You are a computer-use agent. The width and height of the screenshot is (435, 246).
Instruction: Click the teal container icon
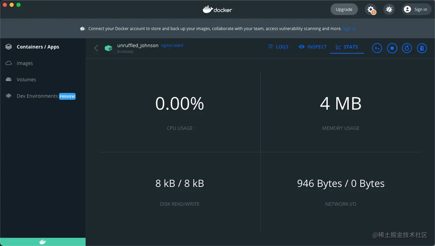pos(109,48)
